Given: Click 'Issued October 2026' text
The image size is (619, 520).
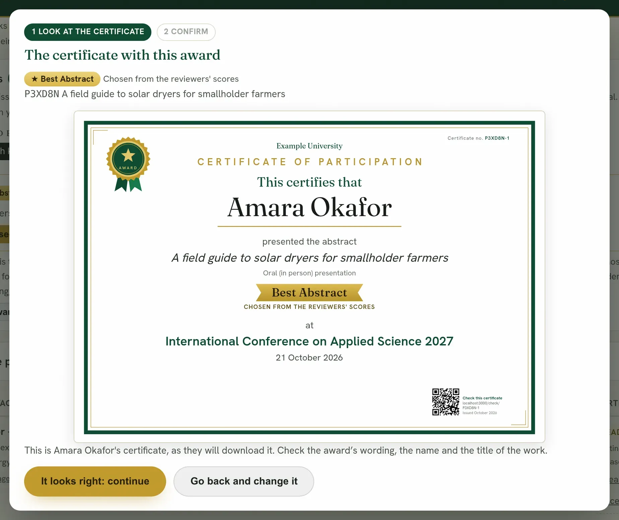Looking at the screenshot, I should (x=480, y=413).
